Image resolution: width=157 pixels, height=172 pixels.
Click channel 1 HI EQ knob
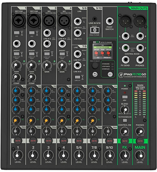(16, 91)
